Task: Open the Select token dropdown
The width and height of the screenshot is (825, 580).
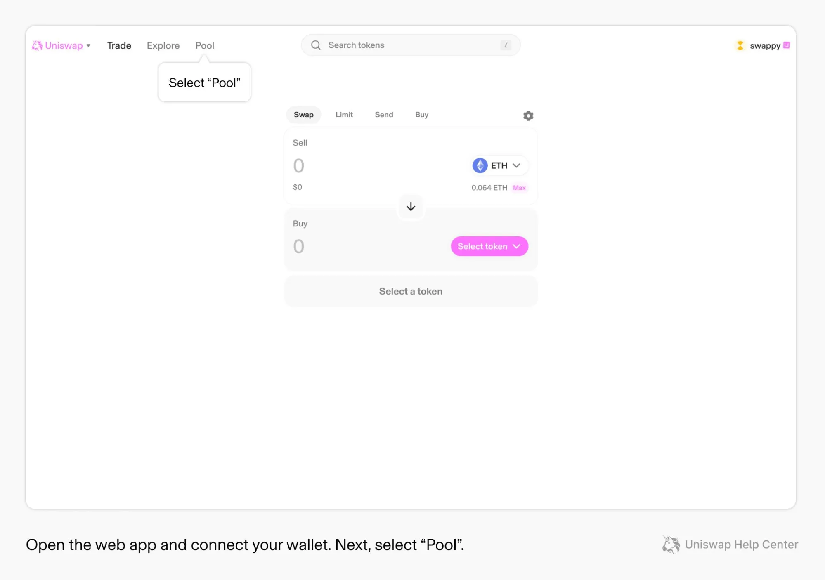Action: pyautogui.click(x=489, y=246)
